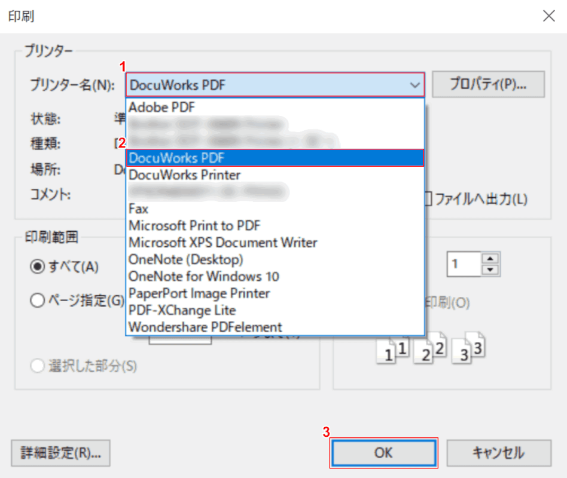
Task: Select OneNote (Desktop) printer
Action: (186, 260)
